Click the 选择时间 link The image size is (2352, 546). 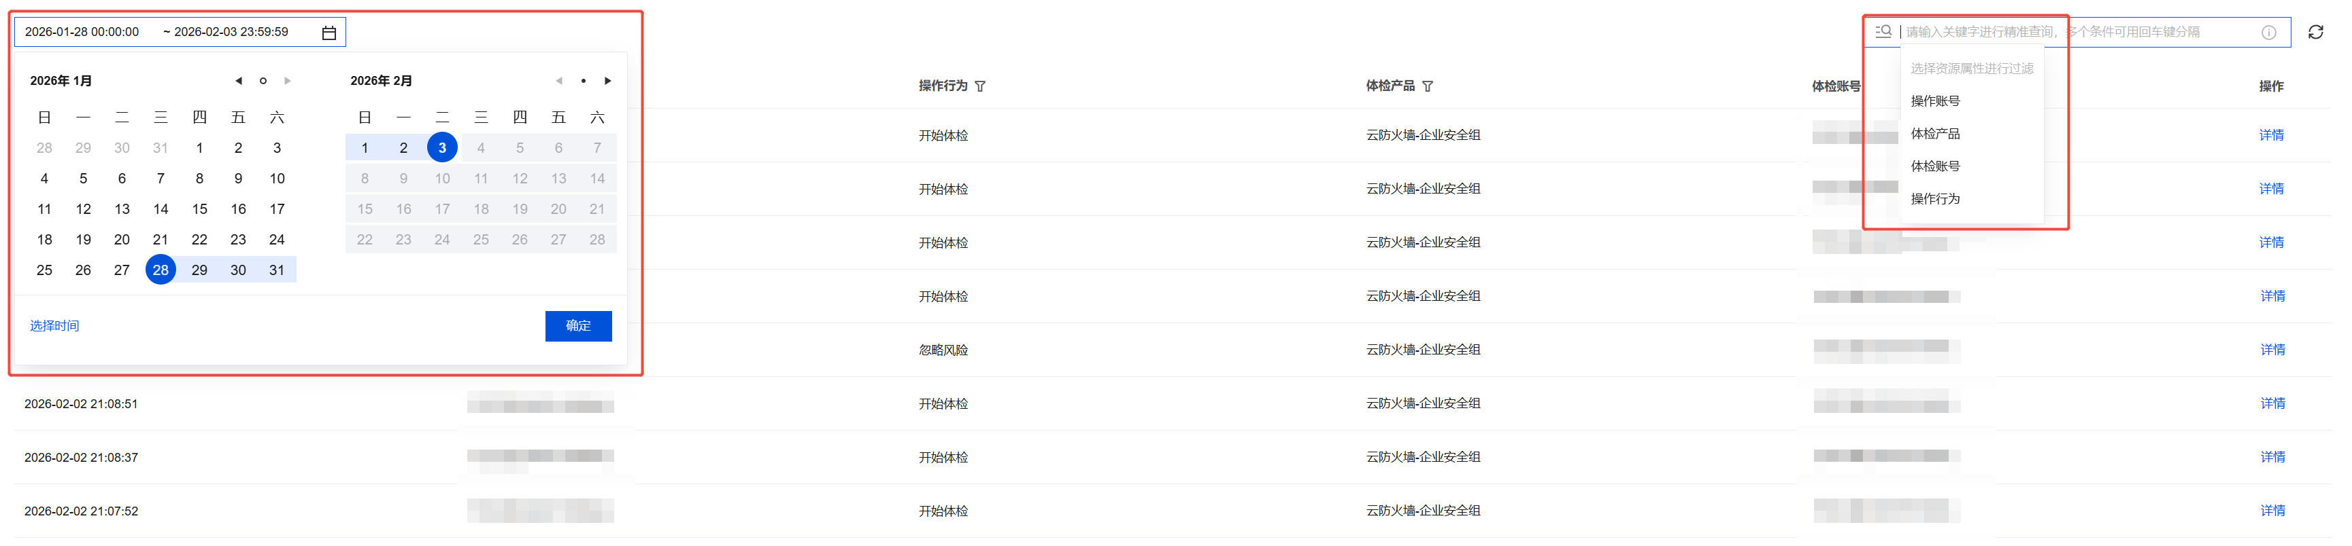click(x=55, y=327)
